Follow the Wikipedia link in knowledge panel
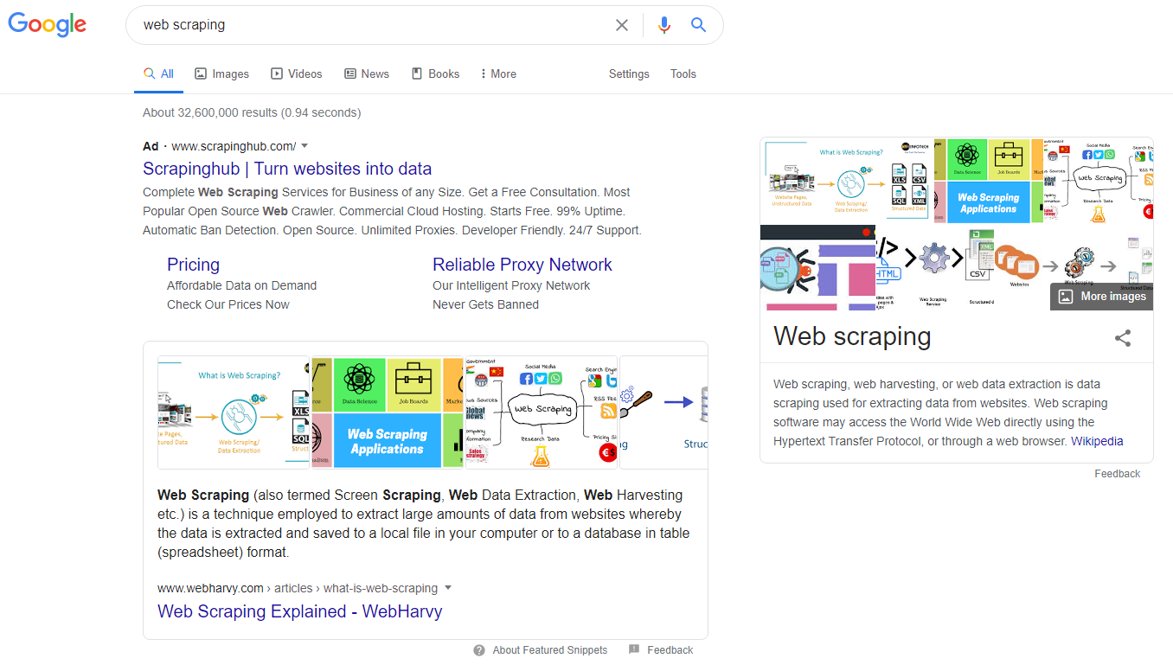Image resolution: width=1173 pixels, height=665 pixels. coord(1097,441)
